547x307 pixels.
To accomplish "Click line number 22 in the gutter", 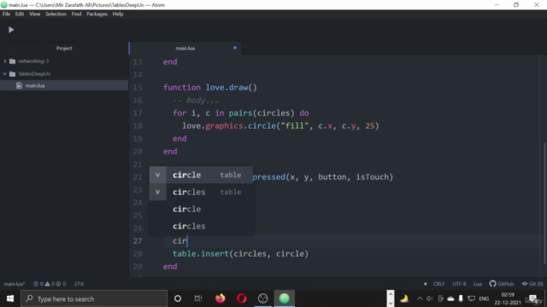I will [x=138, y=177].
